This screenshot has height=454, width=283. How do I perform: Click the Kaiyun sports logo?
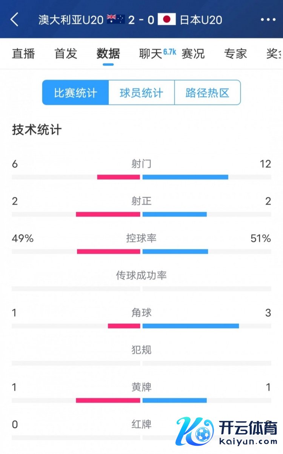[226, 431]
